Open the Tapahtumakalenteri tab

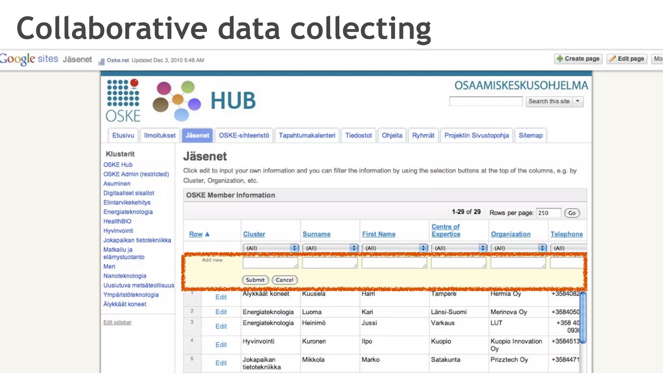coord(307,135)
